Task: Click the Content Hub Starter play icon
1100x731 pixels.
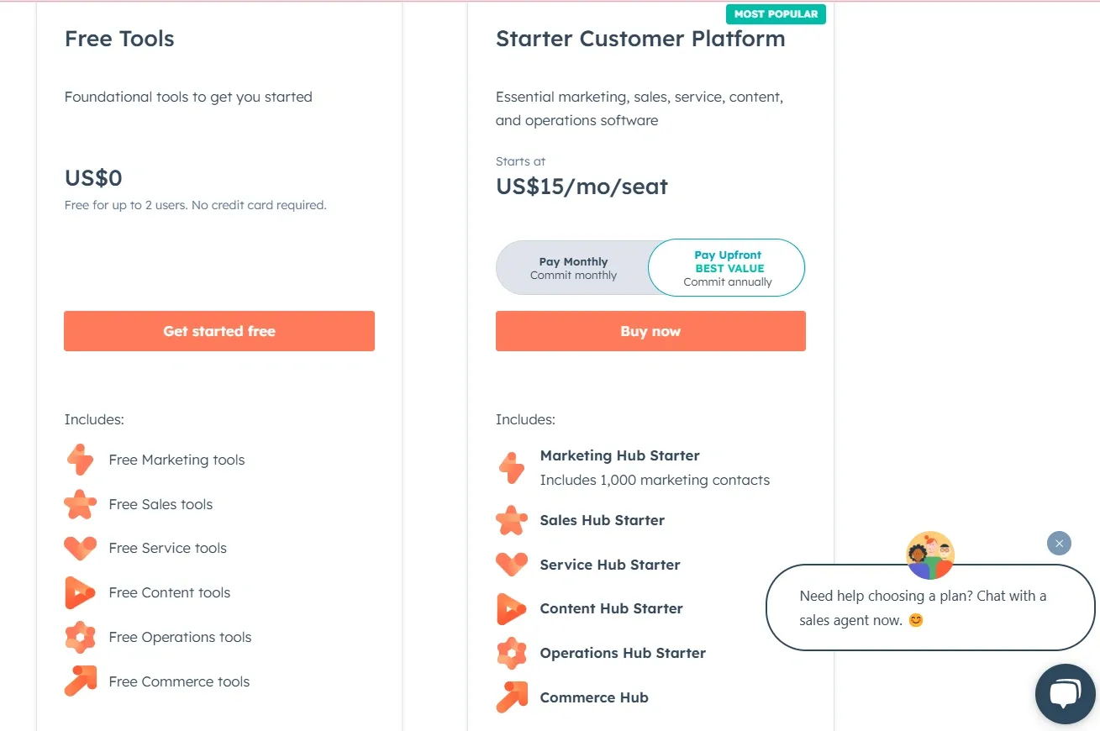Action: tap(513, 608)
